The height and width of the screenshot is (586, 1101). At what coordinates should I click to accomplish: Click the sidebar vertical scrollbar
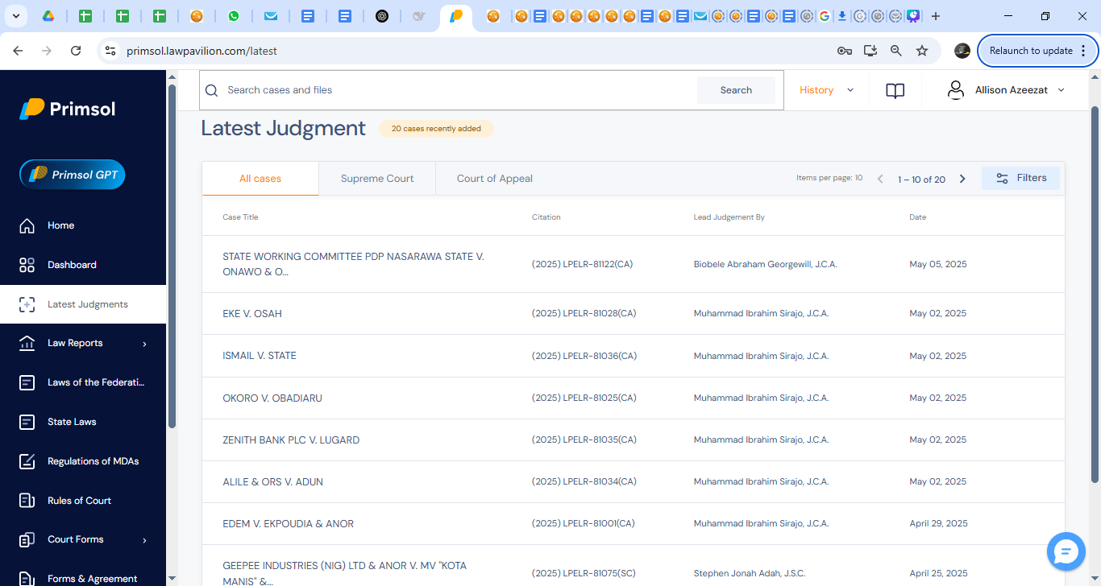click(x=172, y=258)
